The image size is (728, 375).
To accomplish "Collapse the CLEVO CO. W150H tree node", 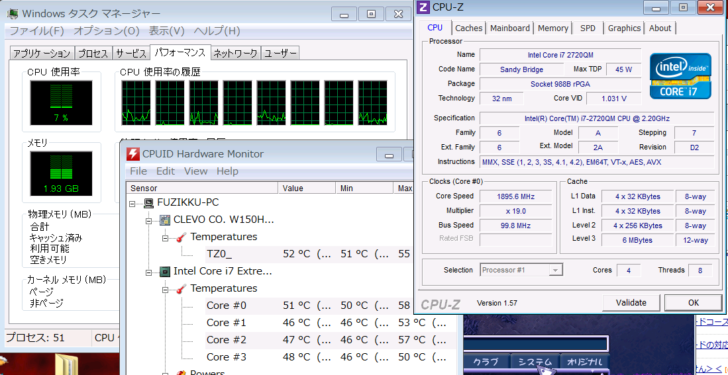I will pos(149,220).
